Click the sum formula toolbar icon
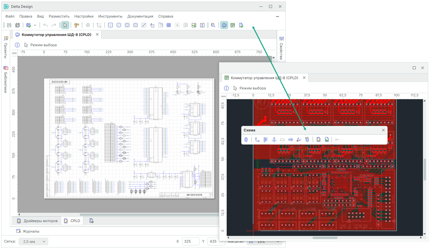 202,25
